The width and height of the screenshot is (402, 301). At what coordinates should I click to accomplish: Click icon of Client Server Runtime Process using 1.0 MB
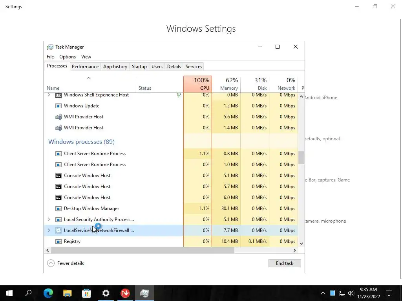(x=58, y=165)
